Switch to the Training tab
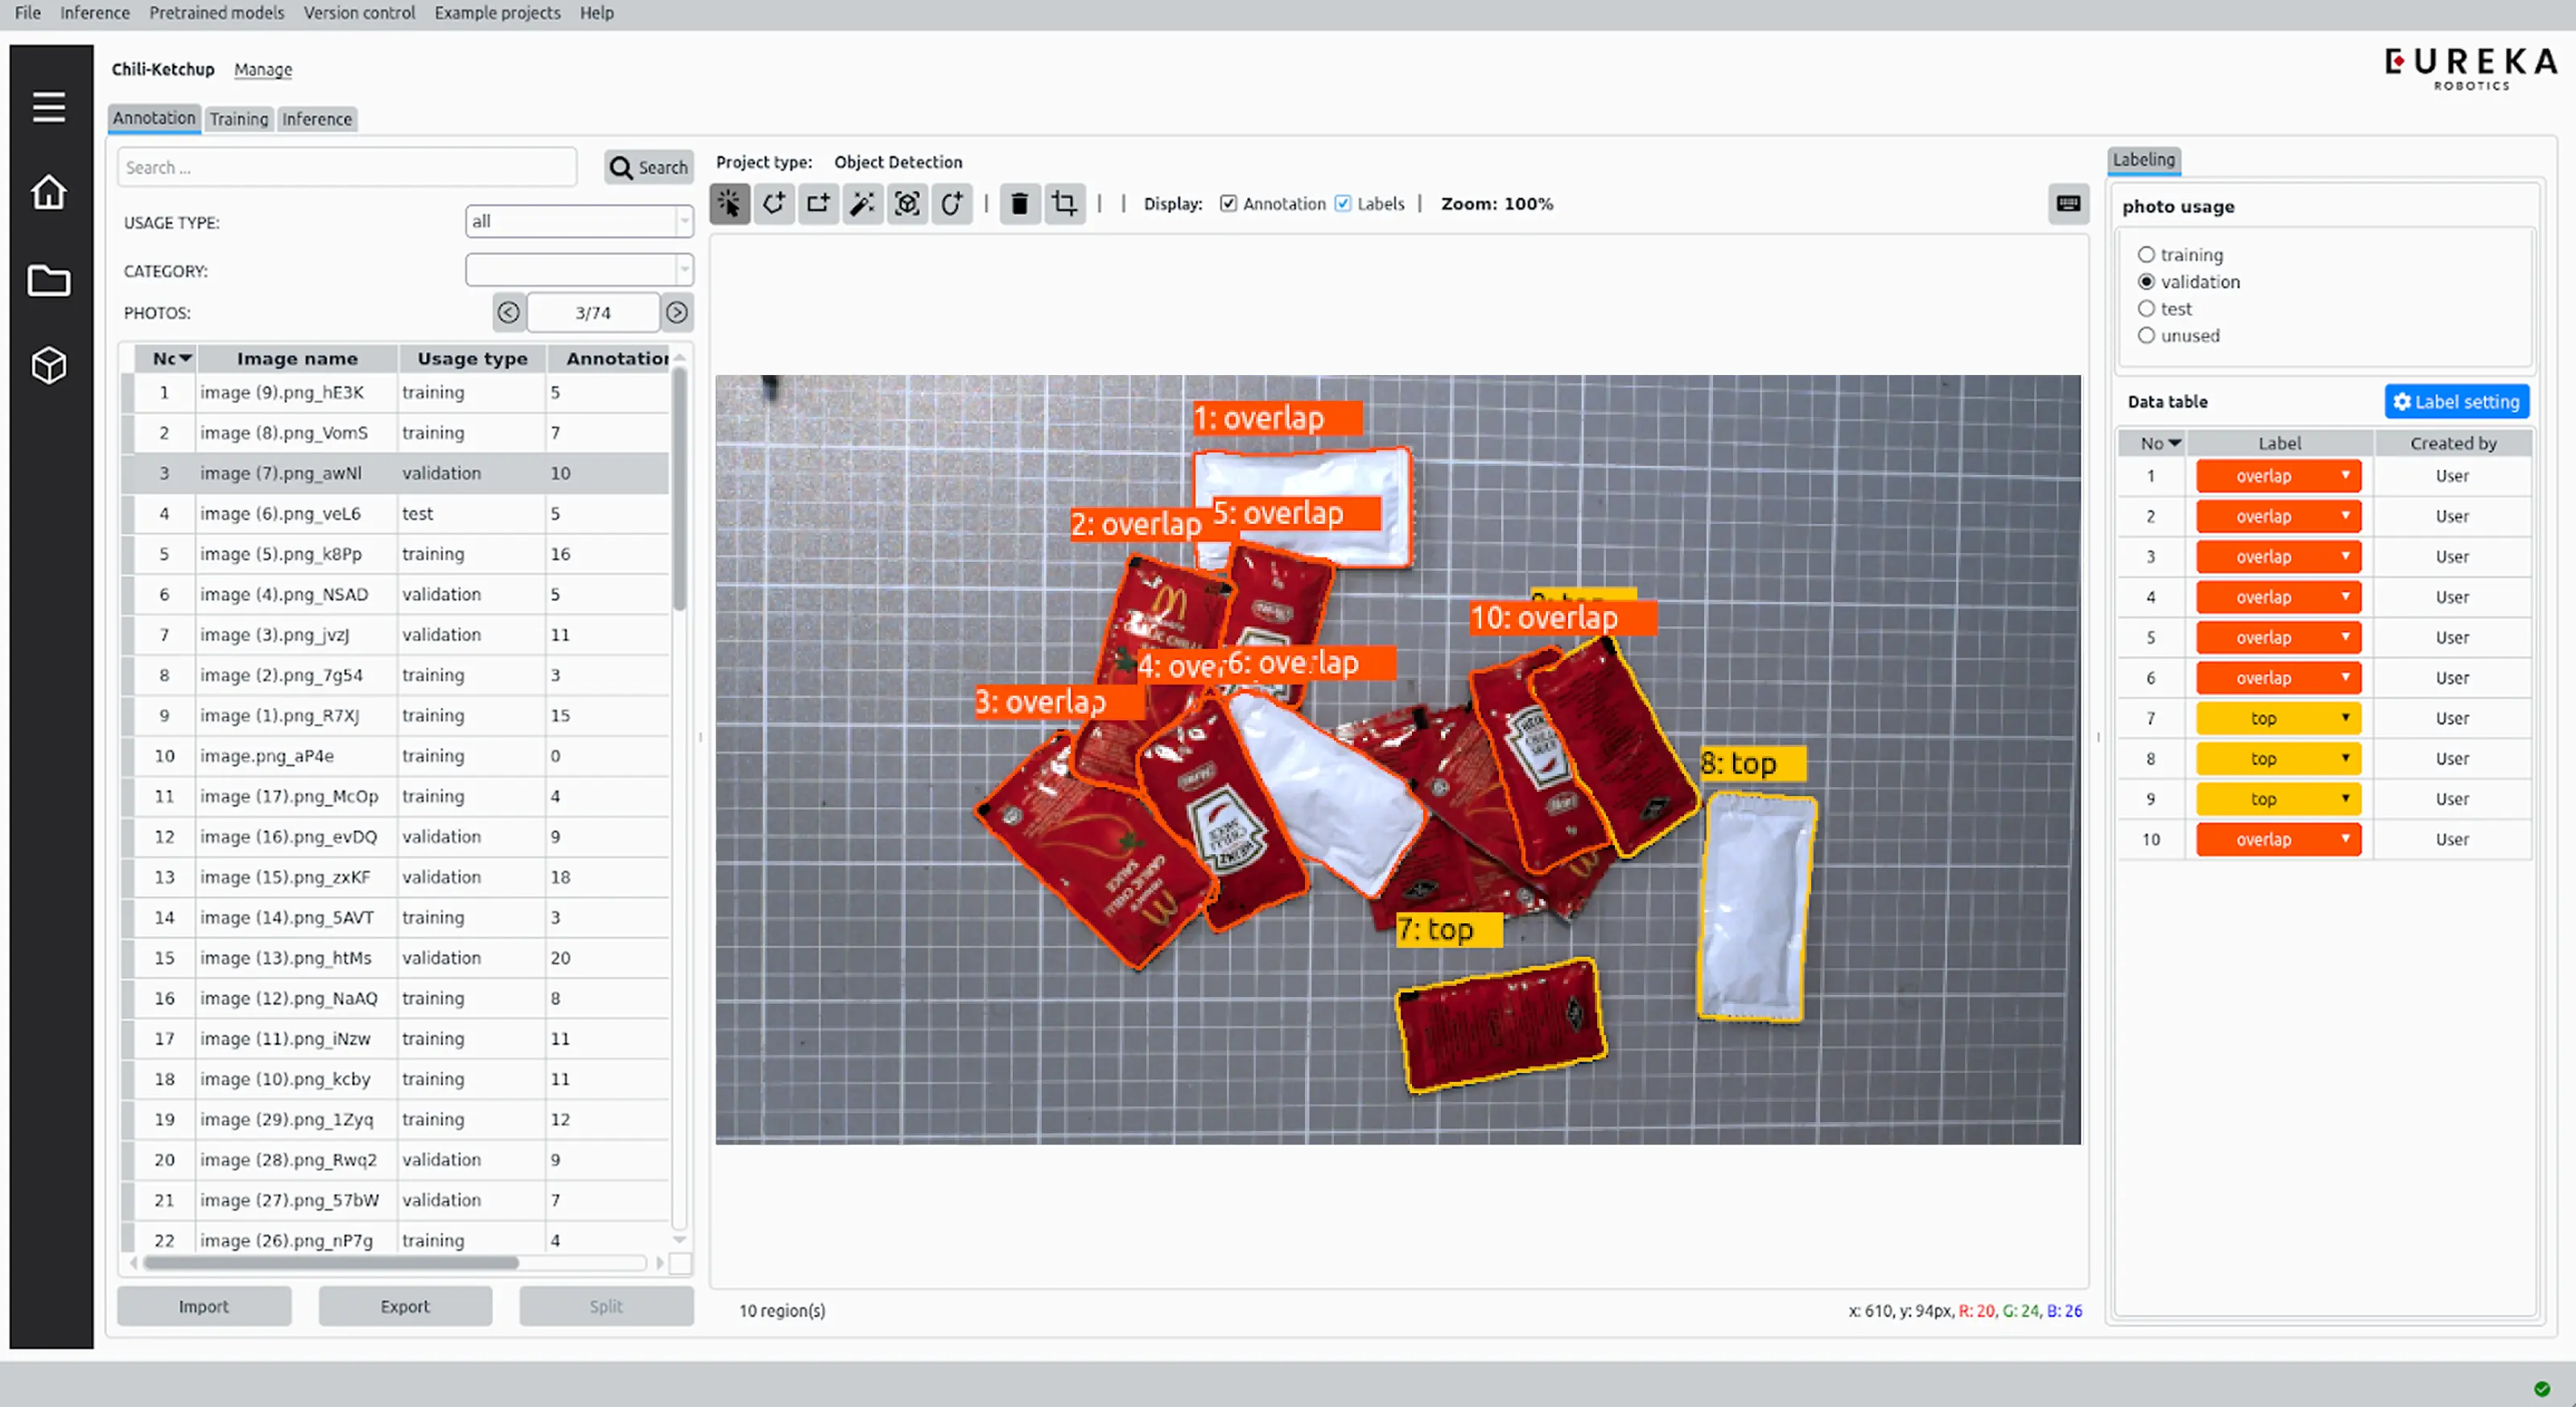 point(238,119)
